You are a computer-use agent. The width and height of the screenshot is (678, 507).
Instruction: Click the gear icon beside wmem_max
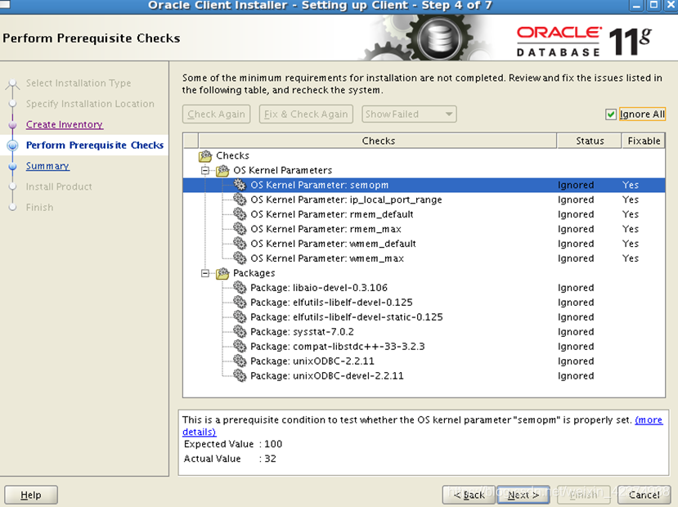(x=240, y=258)
